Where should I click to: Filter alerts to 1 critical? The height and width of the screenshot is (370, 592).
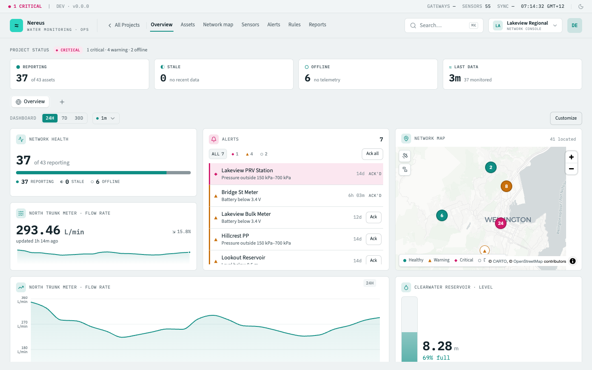[235, 154]
